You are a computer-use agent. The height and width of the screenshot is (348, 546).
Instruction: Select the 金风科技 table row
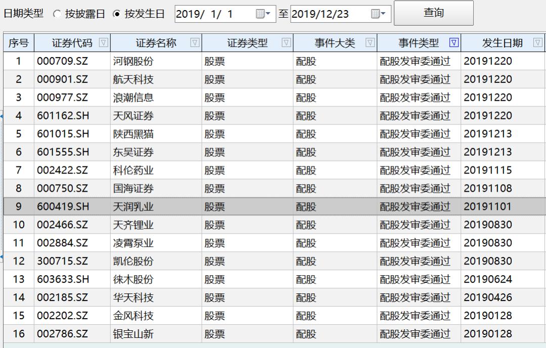[x=202, y=316]
